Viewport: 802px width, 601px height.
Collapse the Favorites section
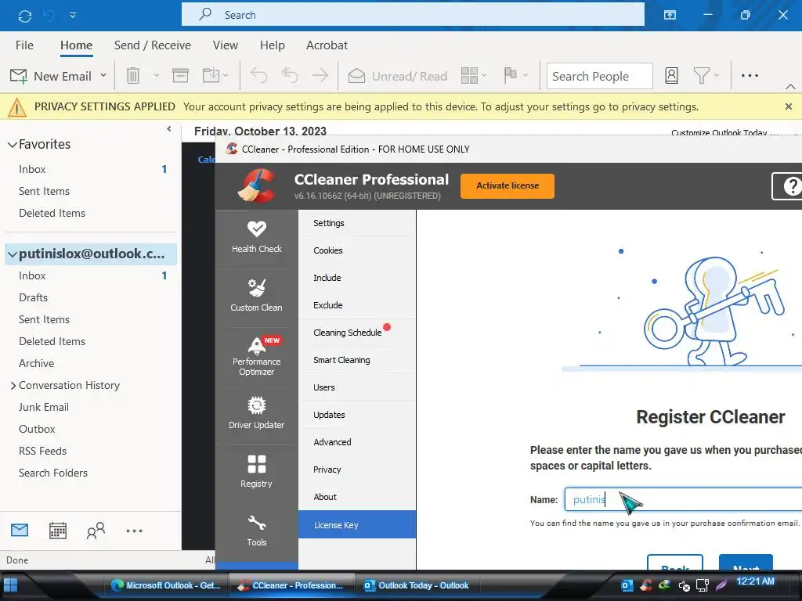(x=13, y=145)
